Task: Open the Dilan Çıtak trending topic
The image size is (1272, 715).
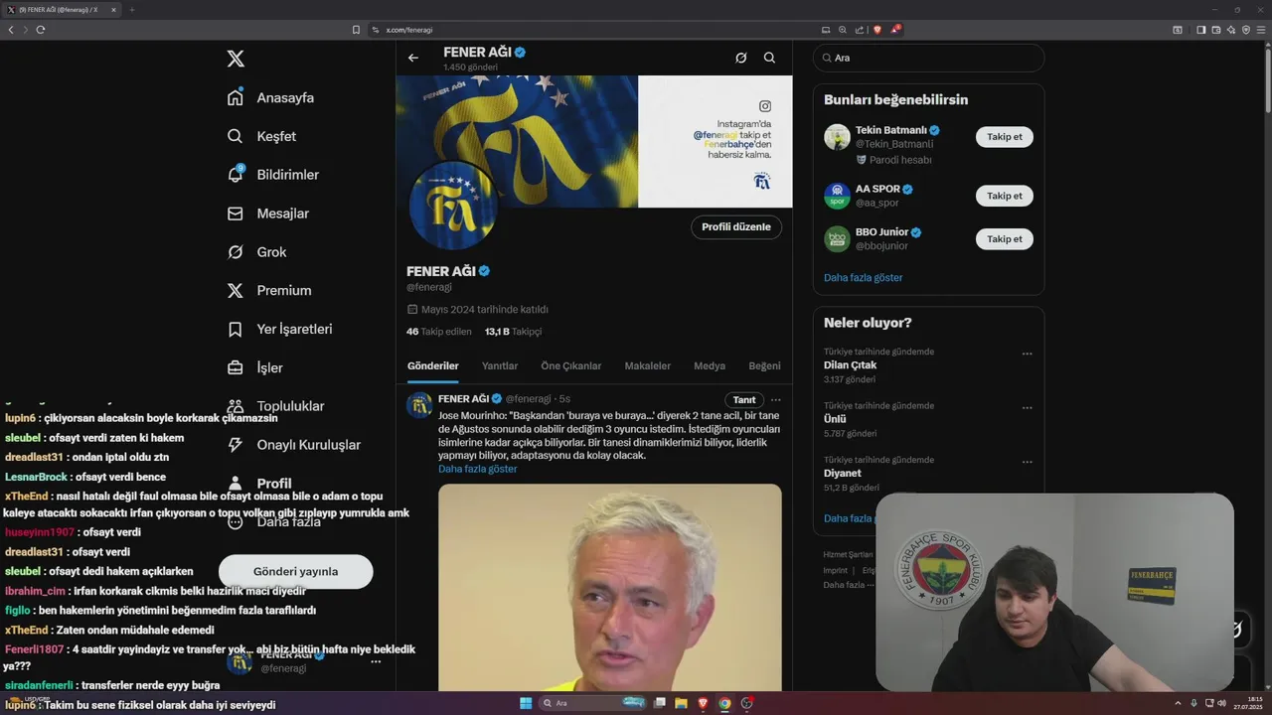Action: tap(850, 365)
